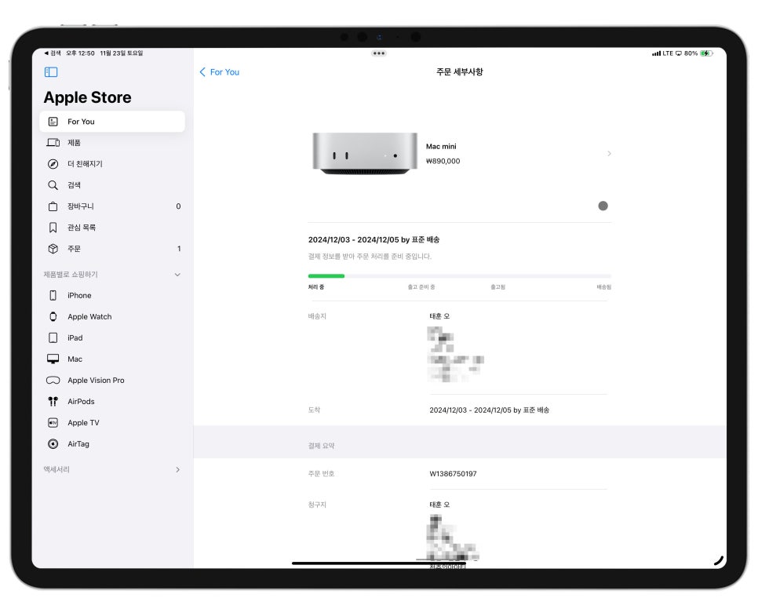Open For You in sidebar
758x616 pixels.
pos(112,122)
